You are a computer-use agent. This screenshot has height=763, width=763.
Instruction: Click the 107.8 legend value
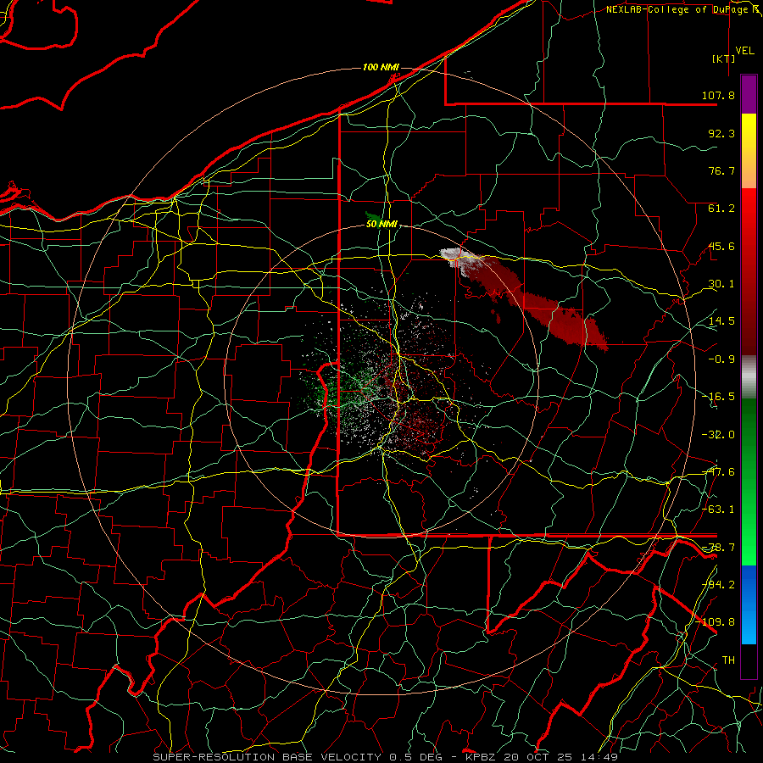tap(718, 95)
